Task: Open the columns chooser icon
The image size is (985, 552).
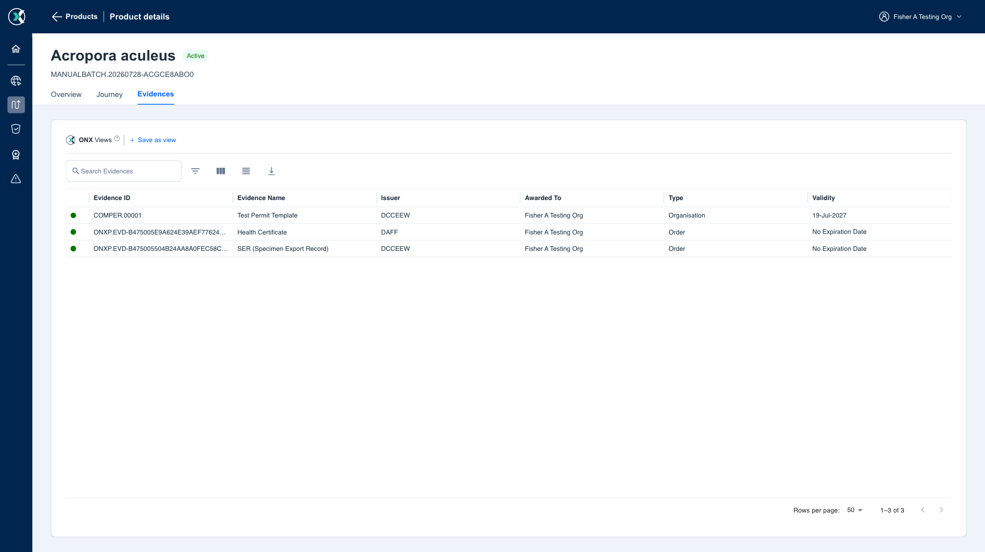Action: pos(221,171)
